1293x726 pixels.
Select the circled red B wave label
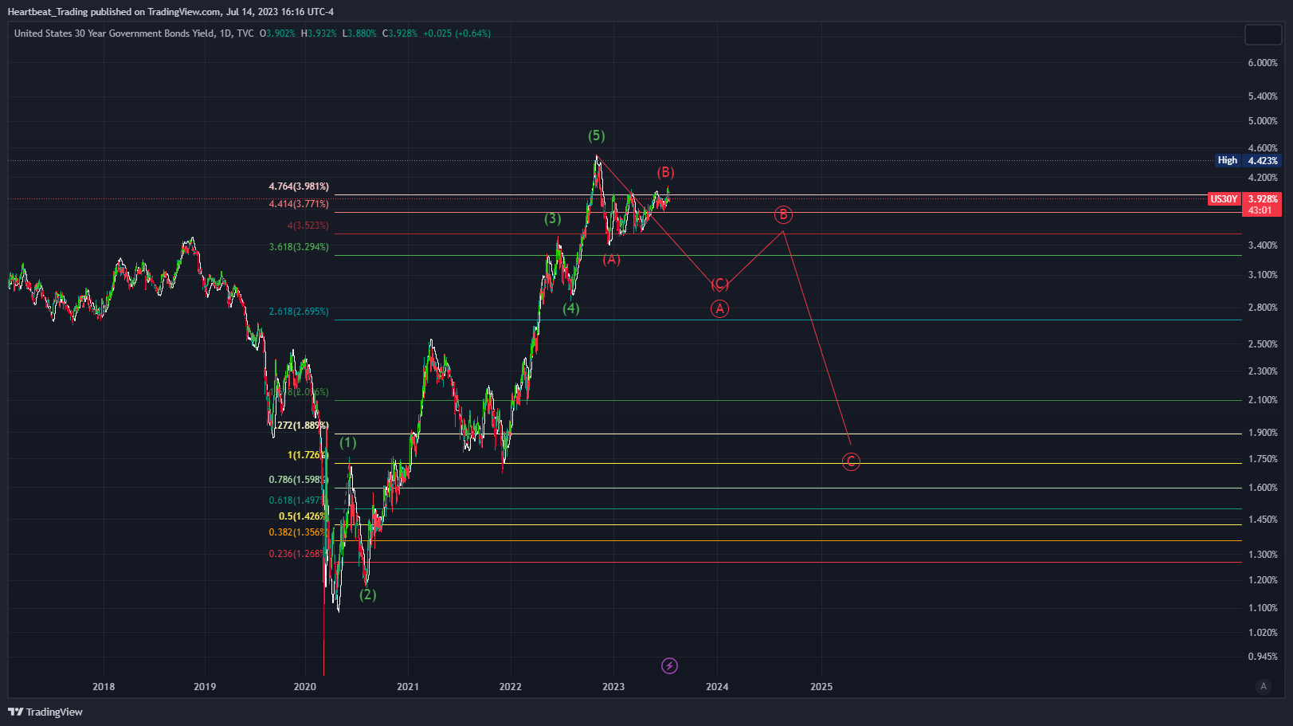(x=783, y=214)
